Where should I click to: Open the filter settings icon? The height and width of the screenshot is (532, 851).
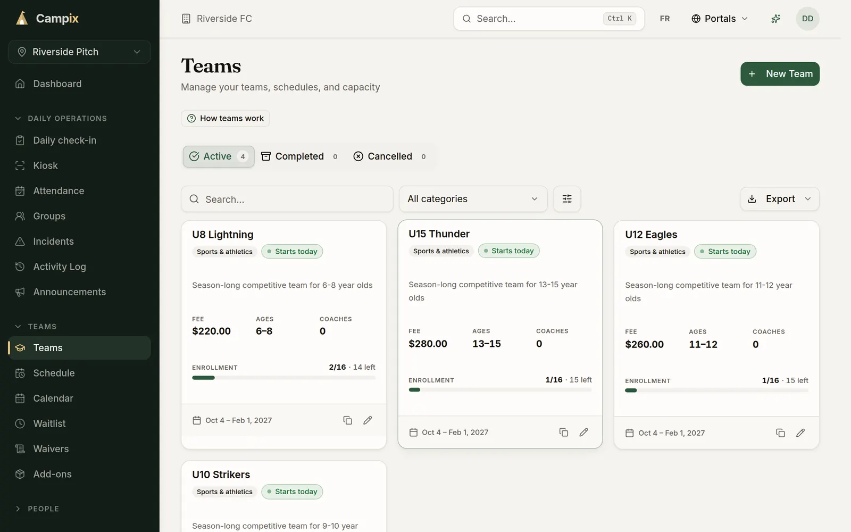point(567,199)
